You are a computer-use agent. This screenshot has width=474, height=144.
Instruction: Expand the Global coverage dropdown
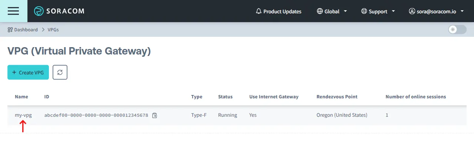pyautogui.click(x=332, y=11)
